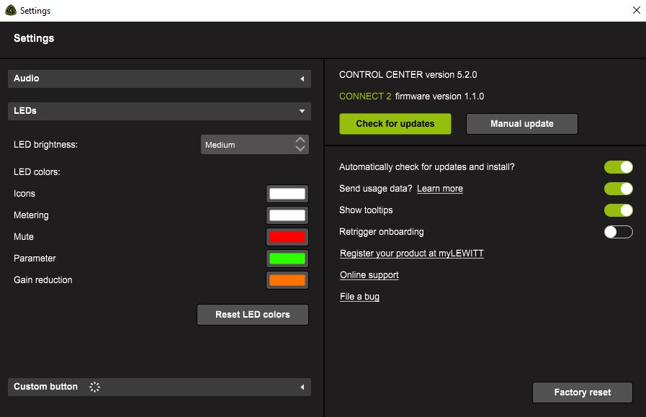
Task: Click the Manual update button
Action: coord(521,124)
